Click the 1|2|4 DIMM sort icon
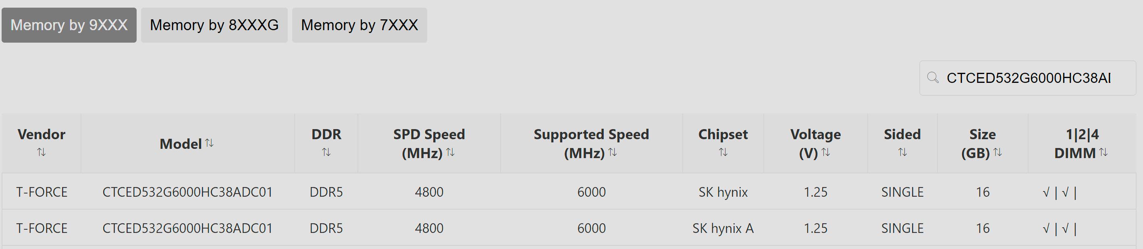This screenshot has width=1143, height=249. click(1104, 152)
